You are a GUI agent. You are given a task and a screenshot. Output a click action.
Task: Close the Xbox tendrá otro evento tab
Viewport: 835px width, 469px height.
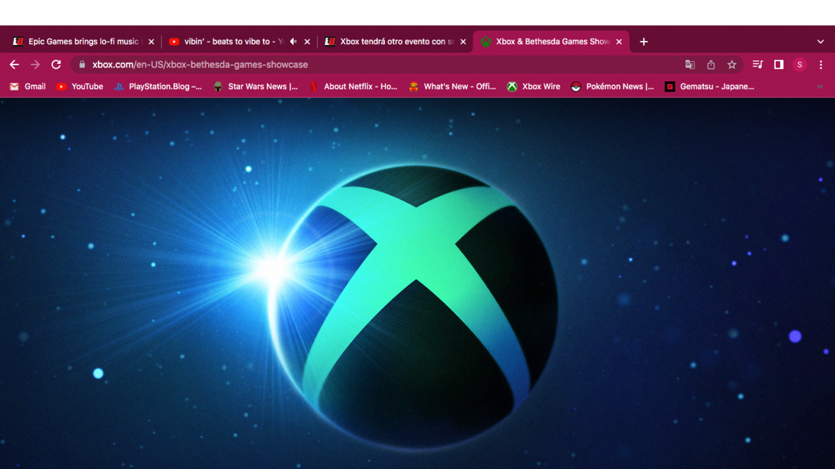463,42
